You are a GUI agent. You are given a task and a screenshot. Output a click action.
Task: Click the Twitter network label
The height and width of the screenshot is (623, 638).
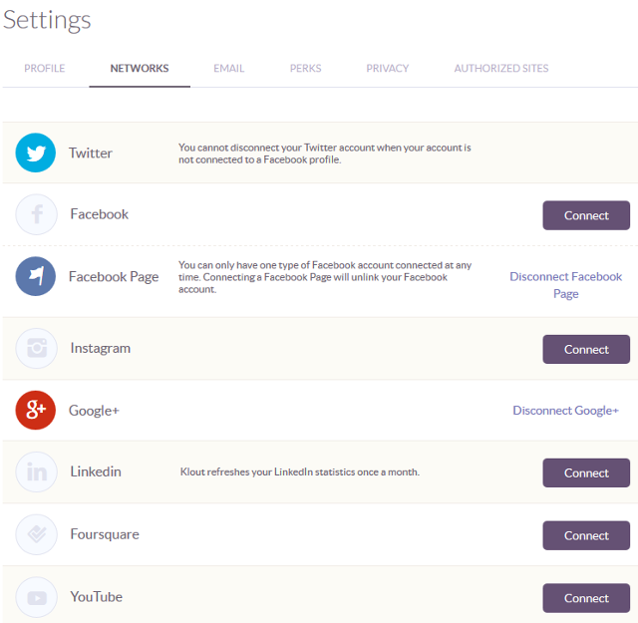point(91,153)
